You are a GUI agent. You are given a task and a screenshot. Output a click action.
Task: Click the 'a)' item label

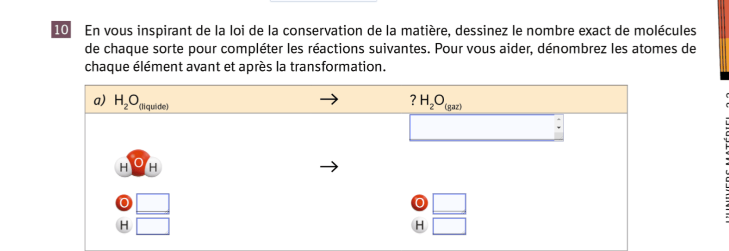(98, 100)
